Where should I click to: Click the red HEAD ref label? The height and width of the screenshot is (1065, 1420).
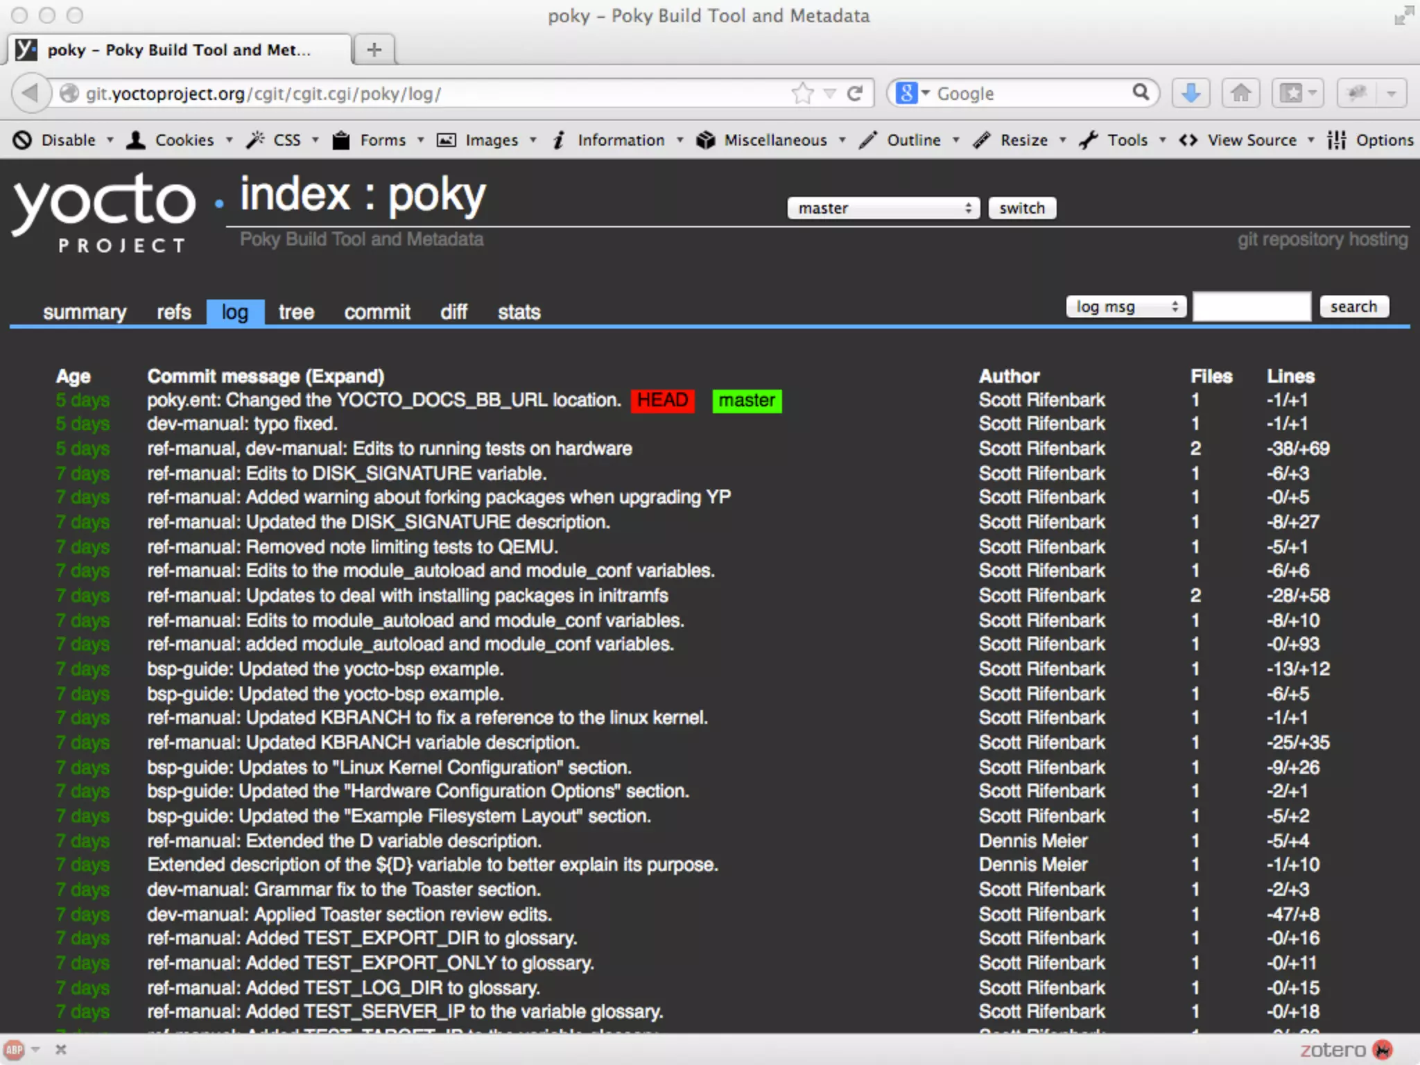tap(662, 400)
